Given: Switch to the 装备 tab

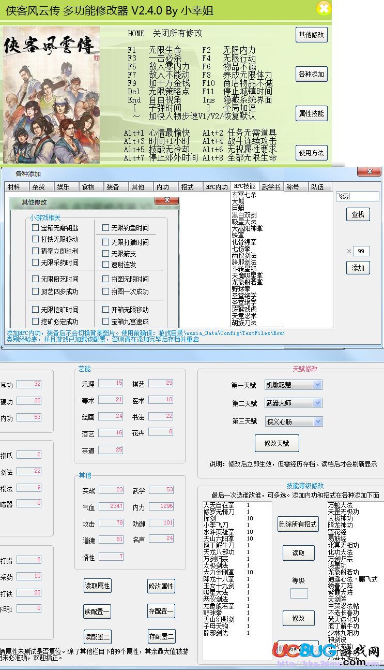Looking at the screenshot, I should pyautogui.click(x=116, y=187).
